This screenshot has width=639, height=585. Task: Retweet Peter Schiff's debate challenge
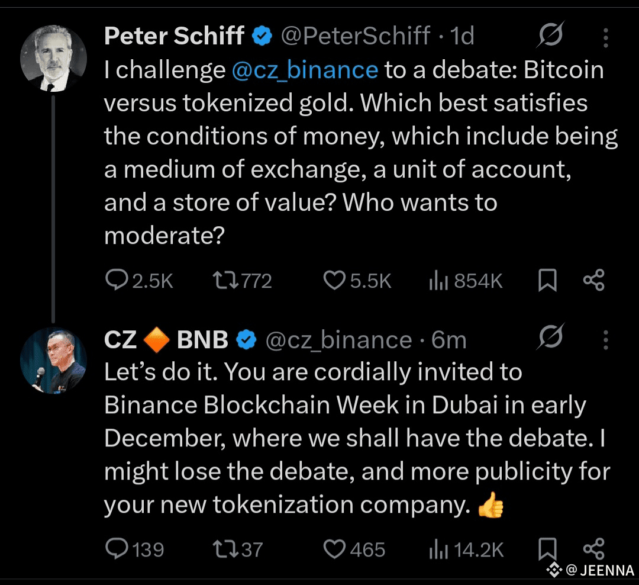(225, 280)
